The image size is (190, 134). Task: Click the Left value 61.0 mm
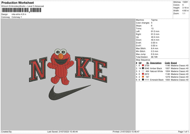click(155, 31)
